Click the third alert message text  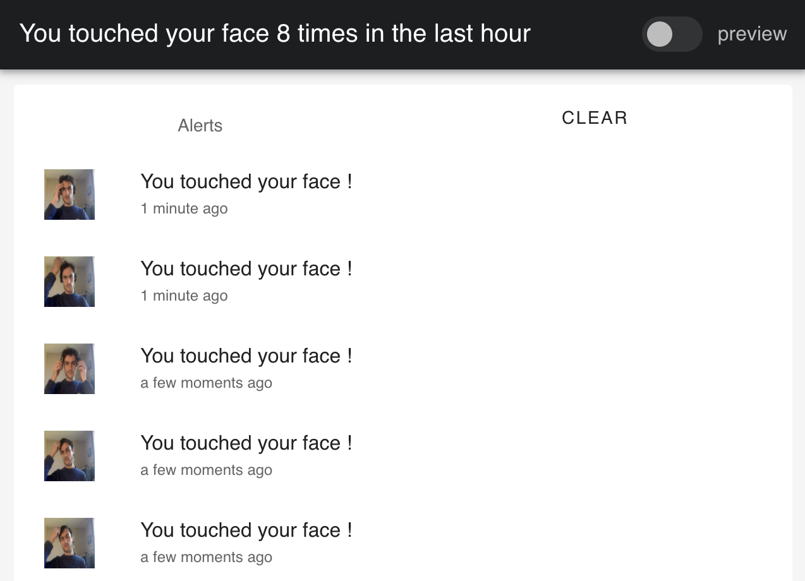pos(246,356)
